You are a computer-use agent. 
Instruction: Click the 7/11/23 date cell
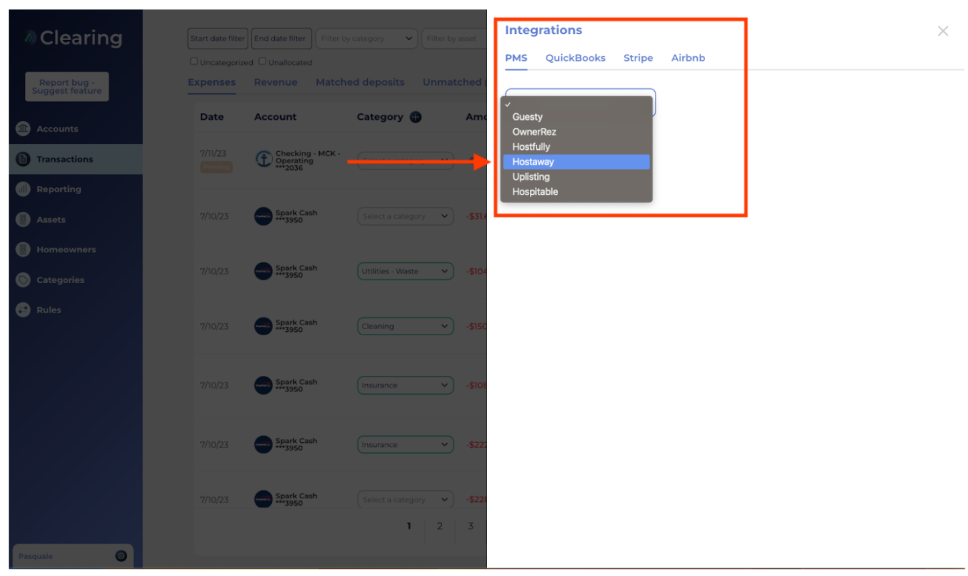coord(213,153)
